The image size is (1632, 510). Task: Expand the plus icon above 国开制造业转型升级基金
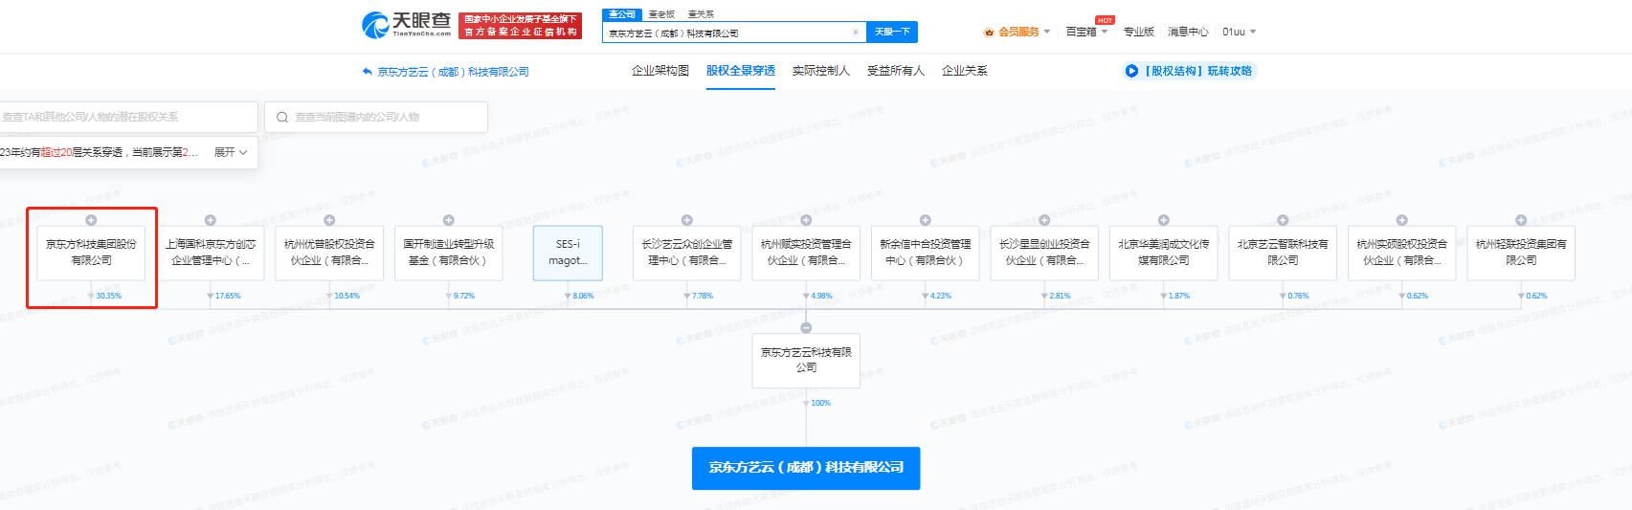click(448, 220)
